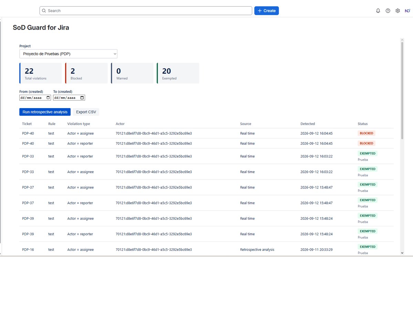This screenshot has width=413, height=310.
Task: Click BLOCKED badge in PDP-40 Actor = assignee row
Action: pyautogui.click(x=367, y=133)
